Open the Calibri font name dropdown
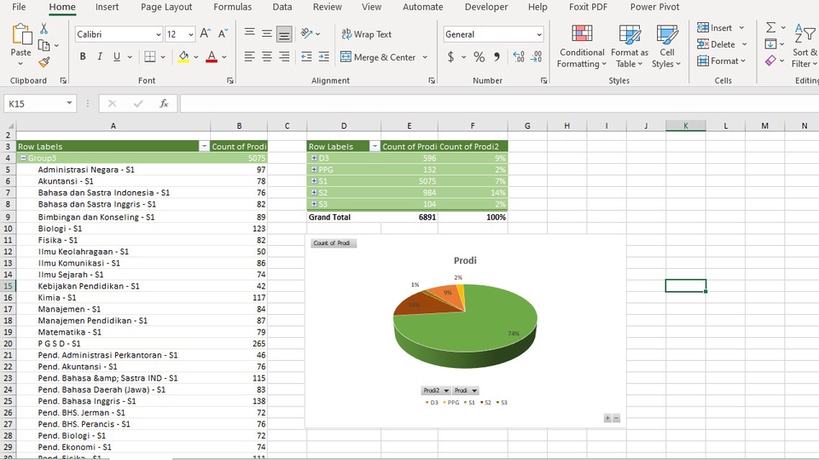819x460 pixels. [x=159, y=34]
